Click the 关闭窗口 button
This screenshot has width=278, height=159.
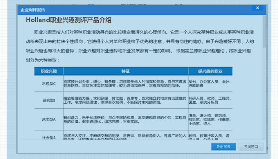(x=251, y=147)
